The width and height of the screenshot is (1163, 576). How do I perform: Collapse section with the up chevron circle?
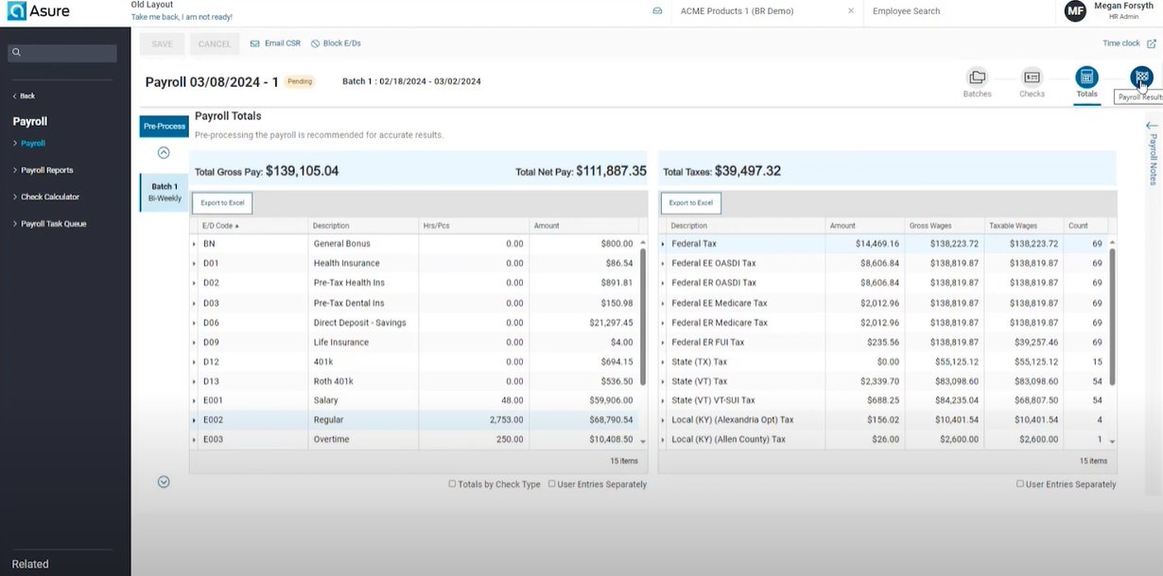click(164, 152)
